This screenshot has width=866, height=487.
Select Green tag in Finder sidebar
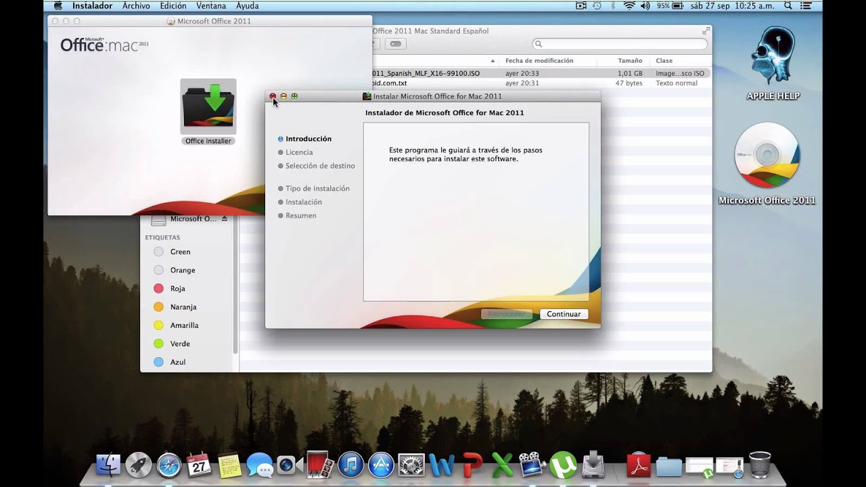pyautogui.click(x=180, y=252)
